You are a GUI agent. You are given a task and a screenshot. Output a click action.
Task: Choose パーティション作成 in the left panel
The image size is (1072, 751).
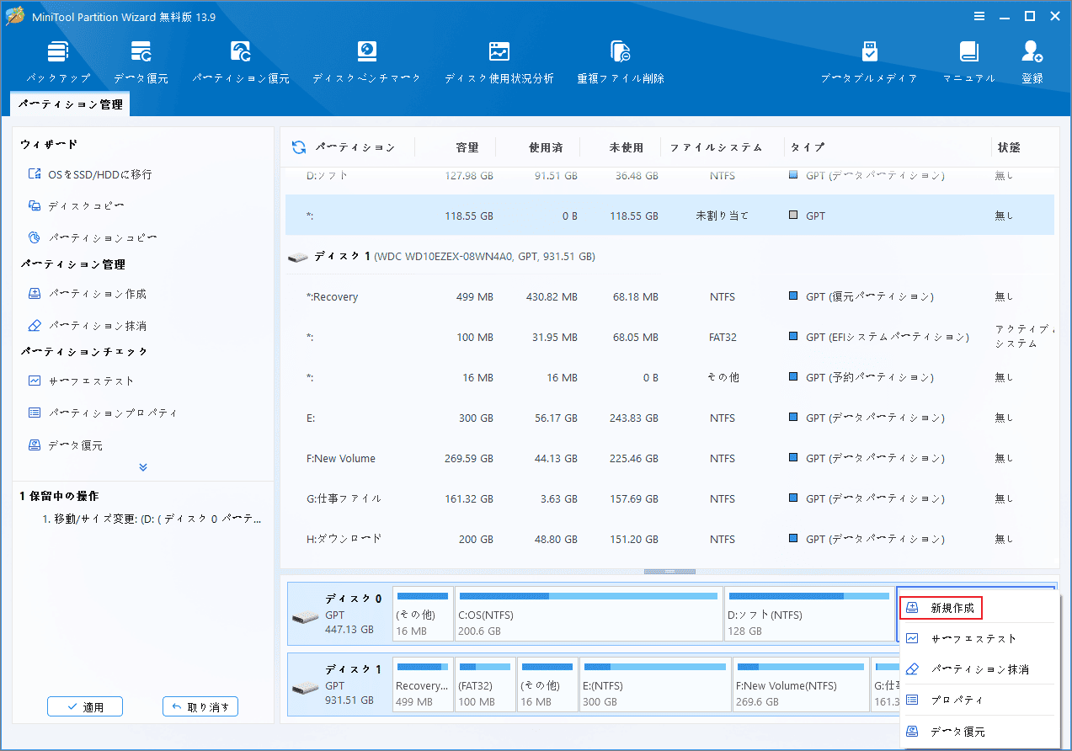pyautogui.click(x=88, y=294)
